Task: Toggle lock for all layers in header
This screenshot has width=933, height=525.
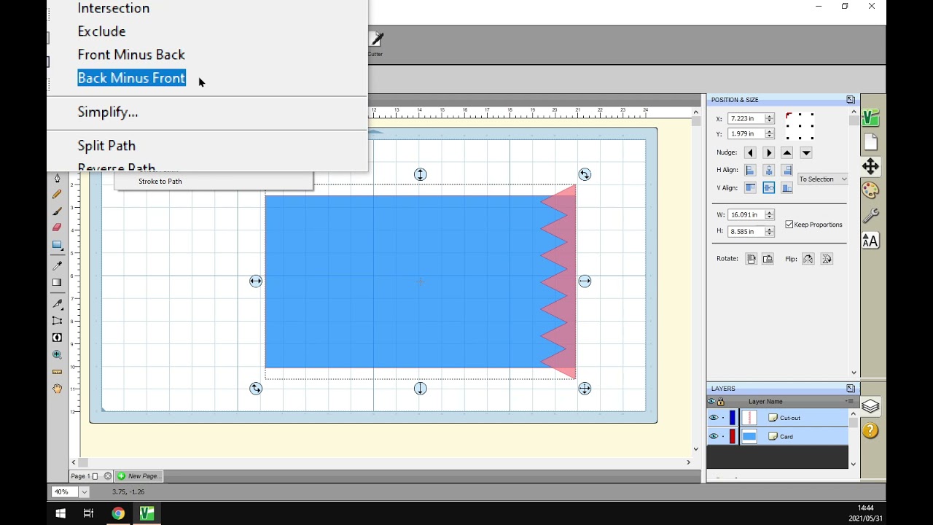Action: 721,402
